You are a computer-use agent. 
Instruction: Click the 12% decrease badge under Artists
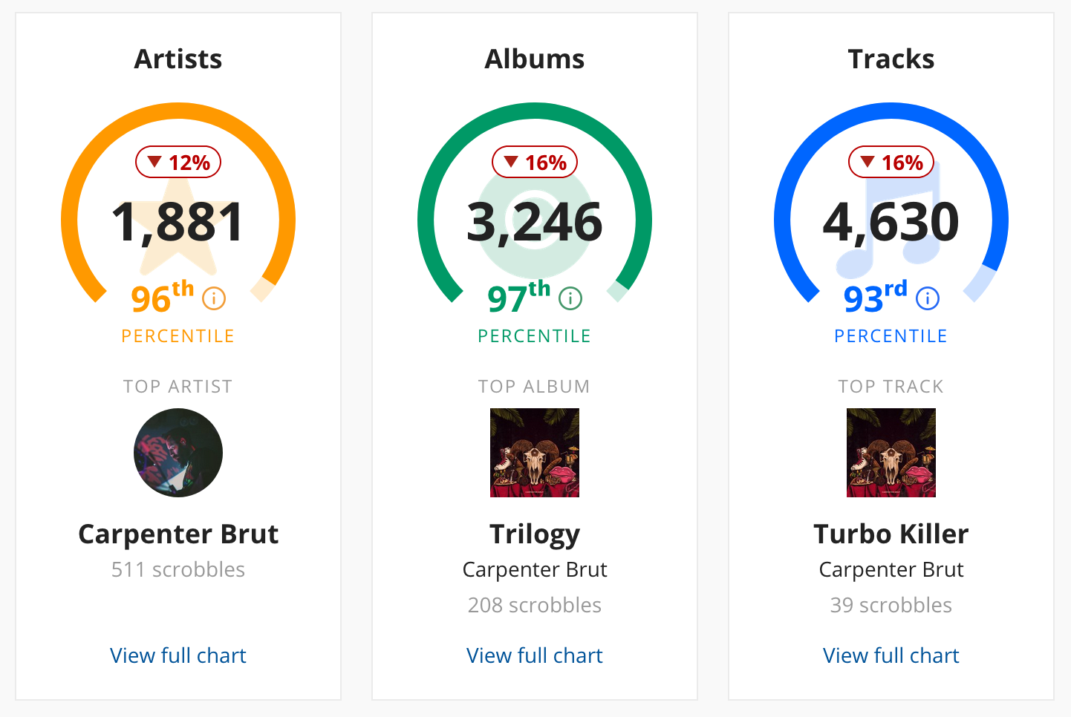pos(178,162)
